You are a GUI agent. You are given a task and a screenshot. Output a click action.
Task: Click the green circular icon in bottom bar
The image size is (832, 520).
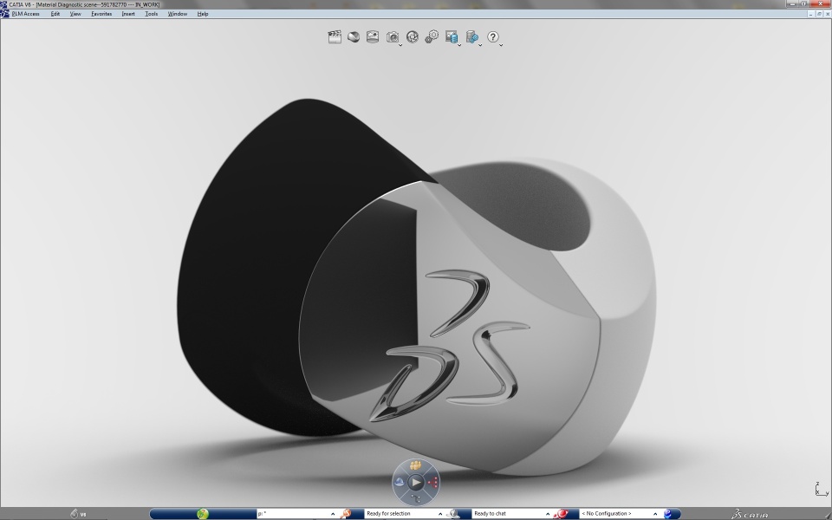tap(202, 514)
